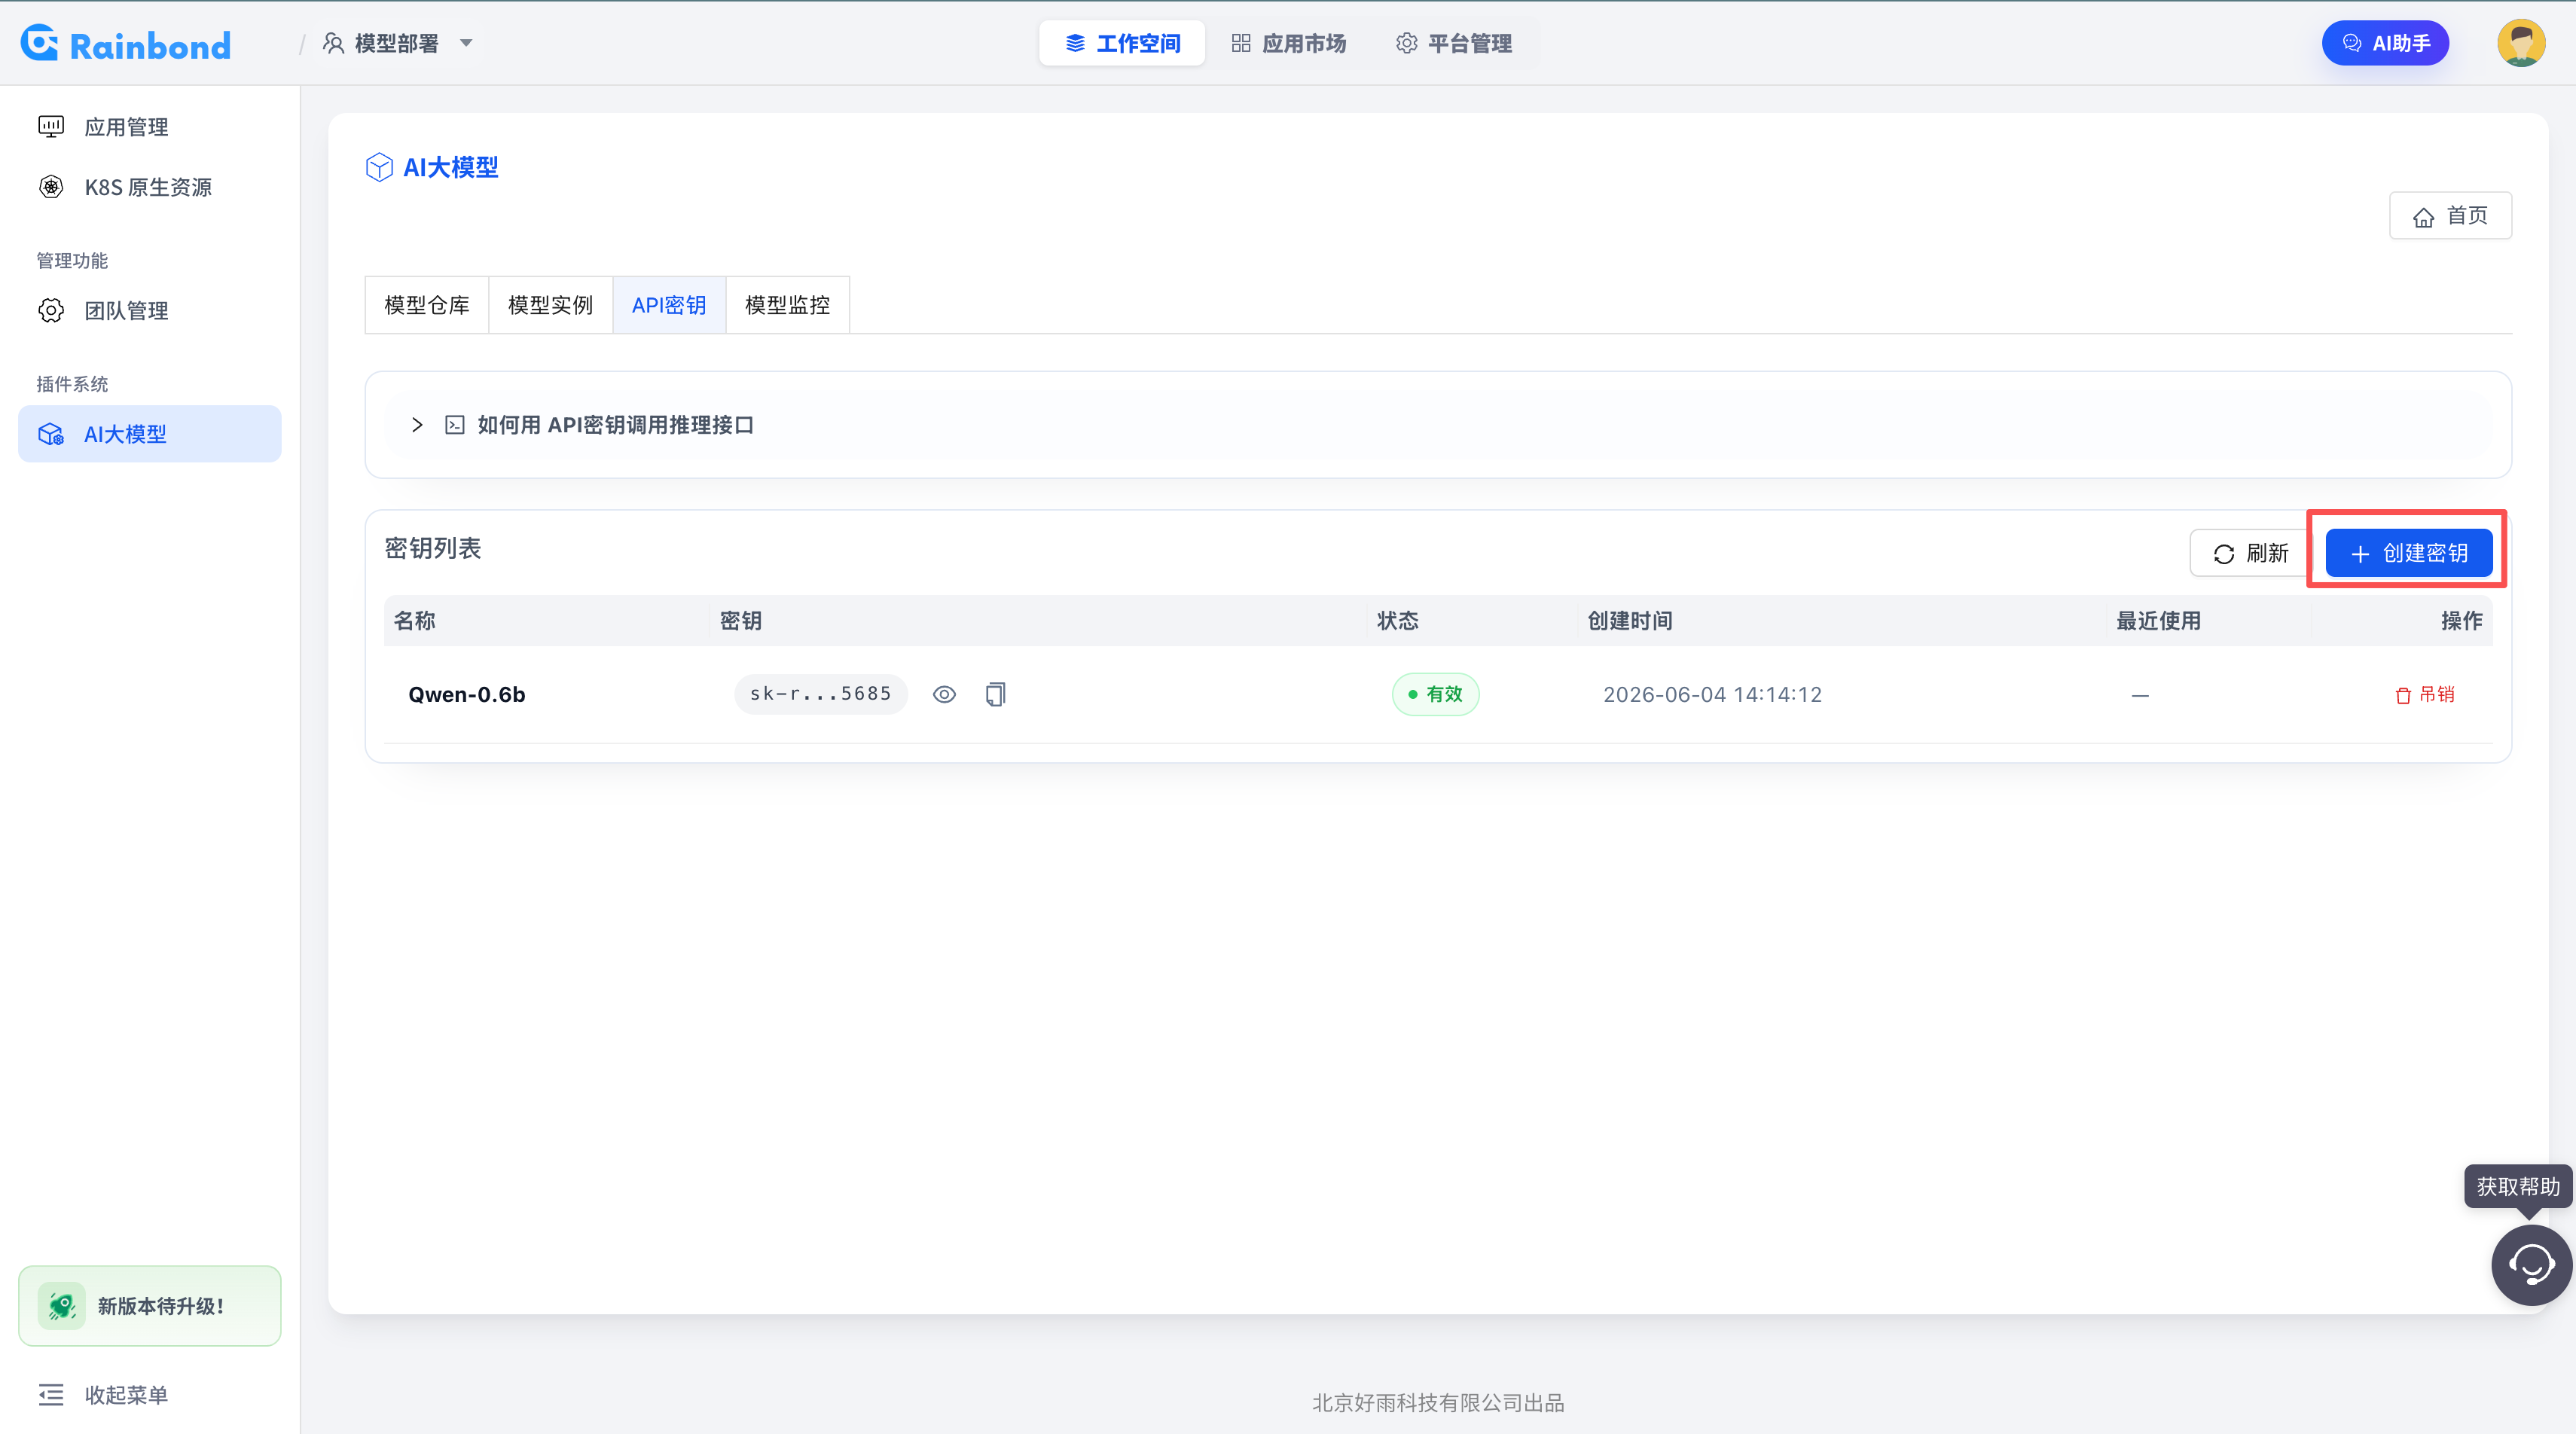Click the 北京好雨科技有限公司出品 footer text
This screenshot has height=1434, width=2576.
[x=1438, y=1402]
